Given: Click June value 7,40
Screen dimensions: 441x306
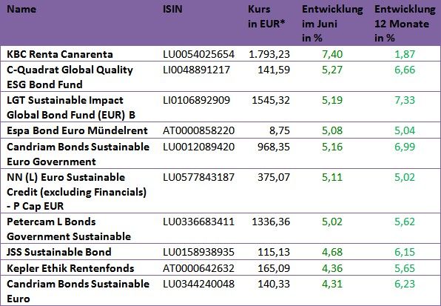Looking at the screenshot, I should [332, 54].
